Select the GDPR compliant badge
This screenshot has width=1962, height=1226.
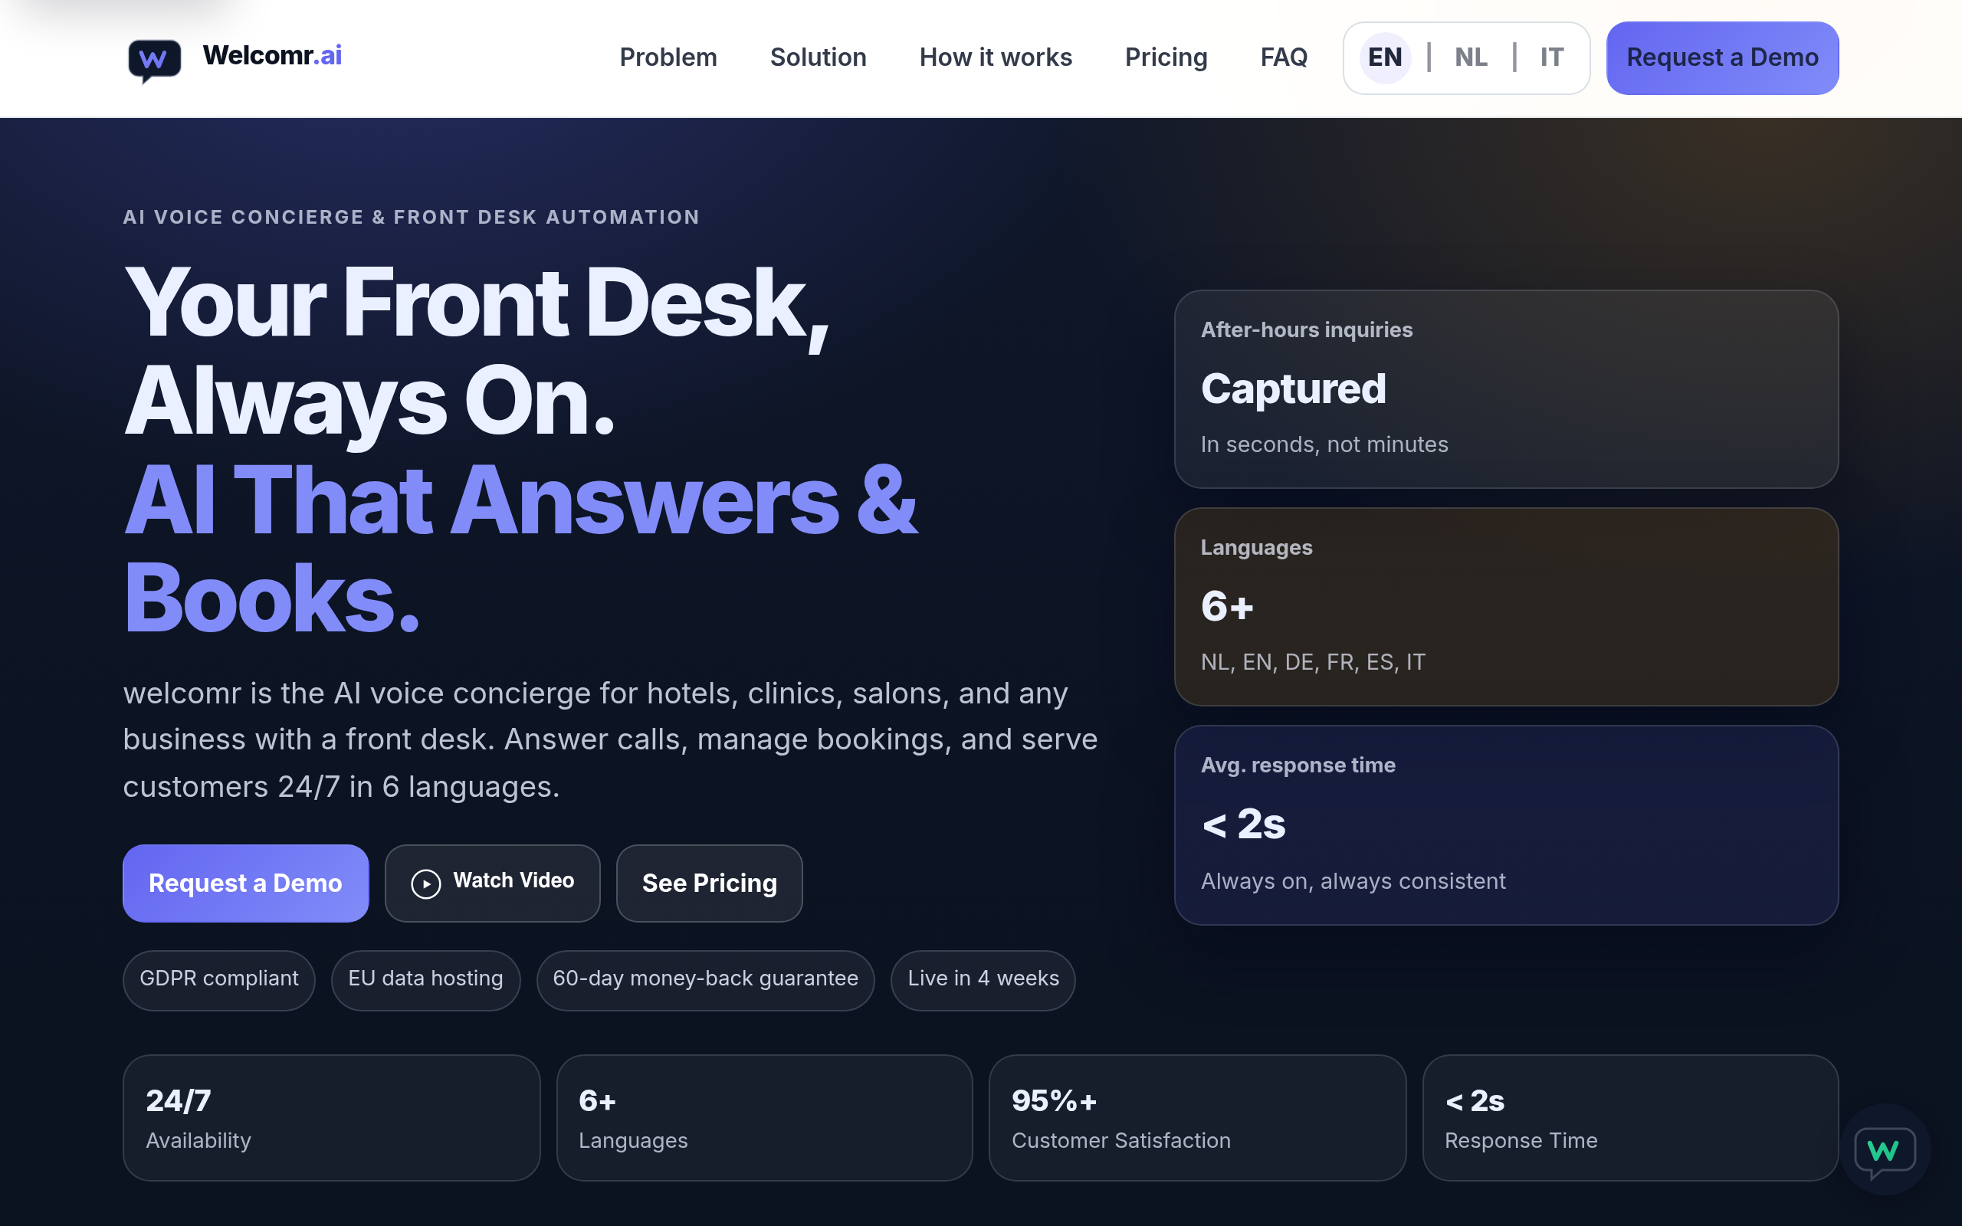click(219, 979)
